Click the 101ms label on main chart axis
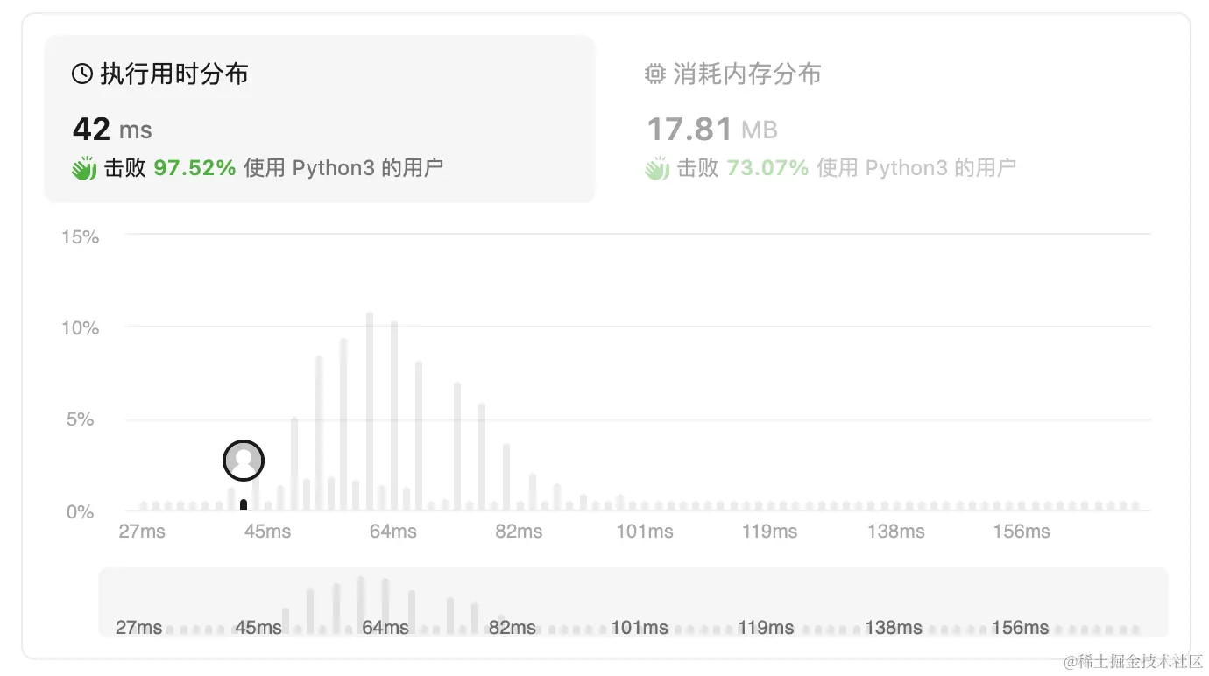The width and height of the screenshot is (1209, 676). pos(645,532)
